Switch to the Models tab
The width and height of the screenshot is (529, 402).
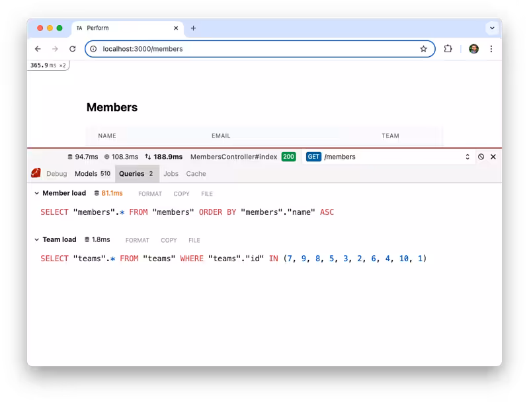[93, 174]
